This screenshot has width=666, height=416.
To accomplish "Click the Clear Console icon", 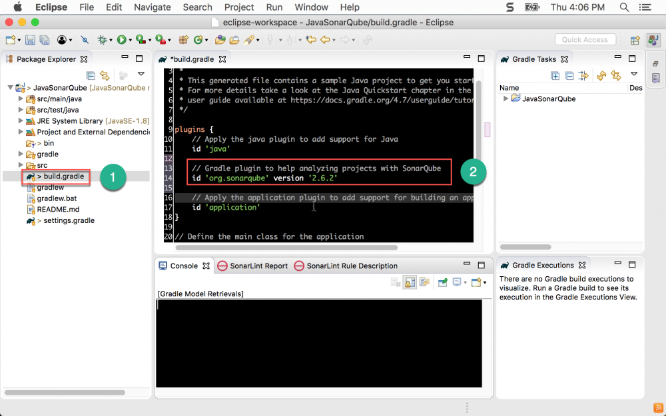I will coord(396,282).
